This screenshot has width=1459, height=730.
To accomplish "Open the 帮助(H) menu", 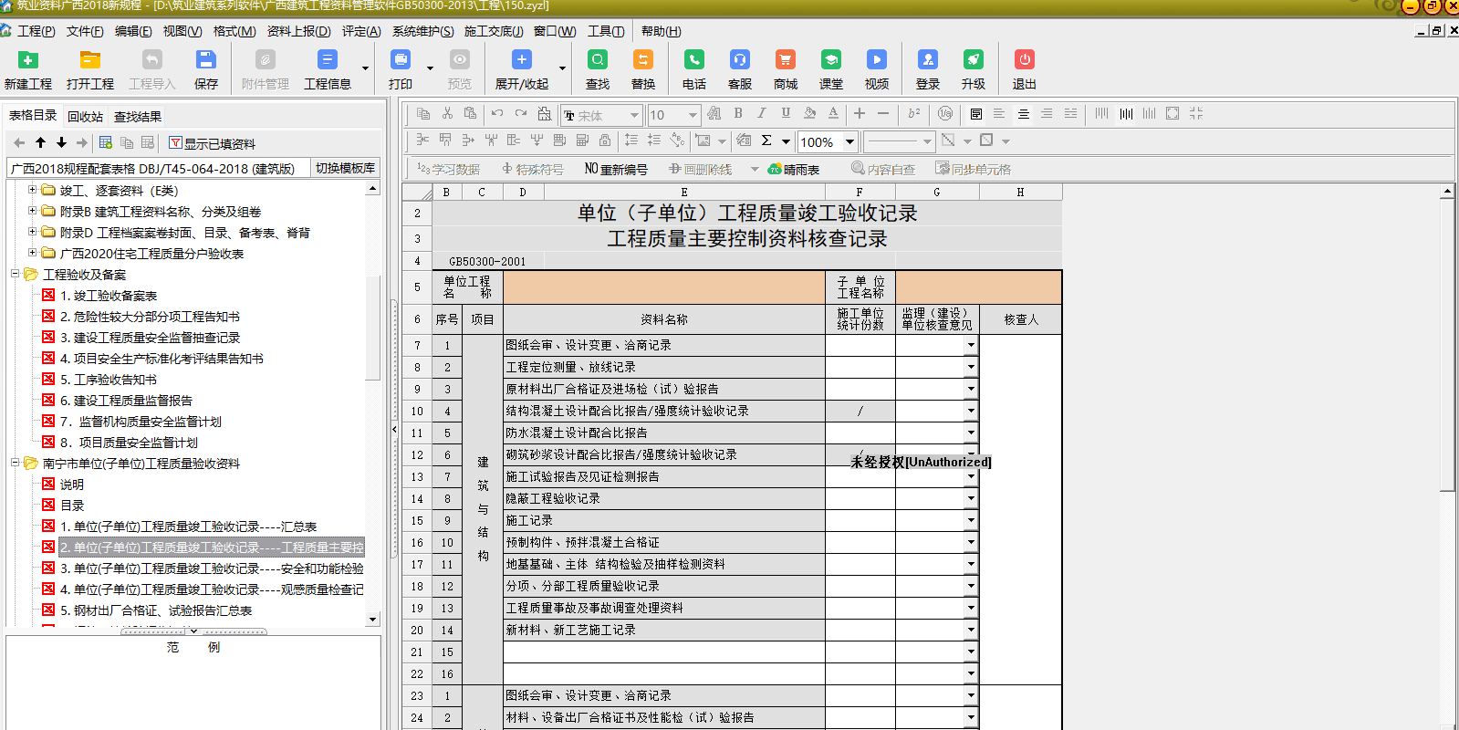I will pos(661,31).
